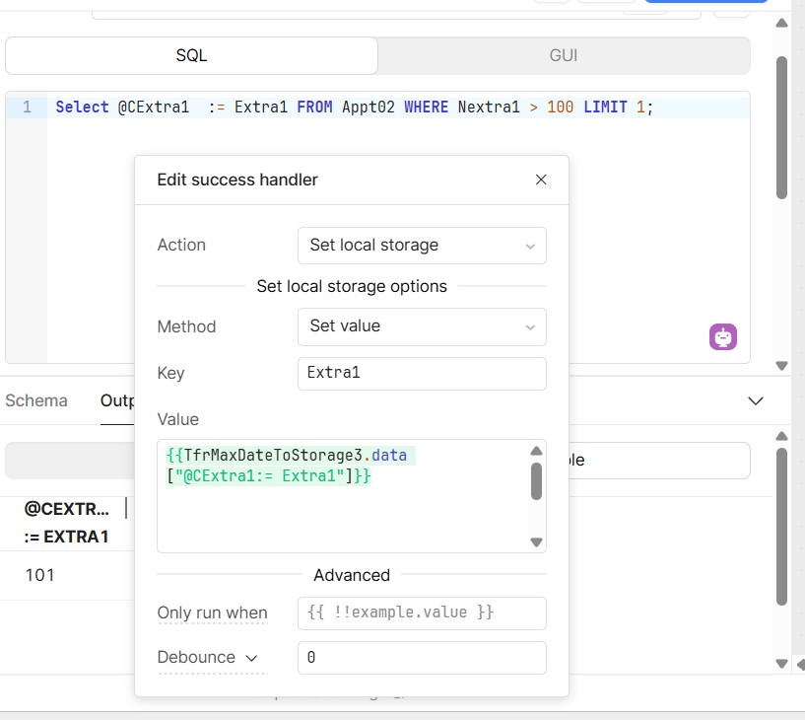Screen dimensions: 805x720
Task: Open the Method dropdown showing Set value
Action: pos(422,326)
